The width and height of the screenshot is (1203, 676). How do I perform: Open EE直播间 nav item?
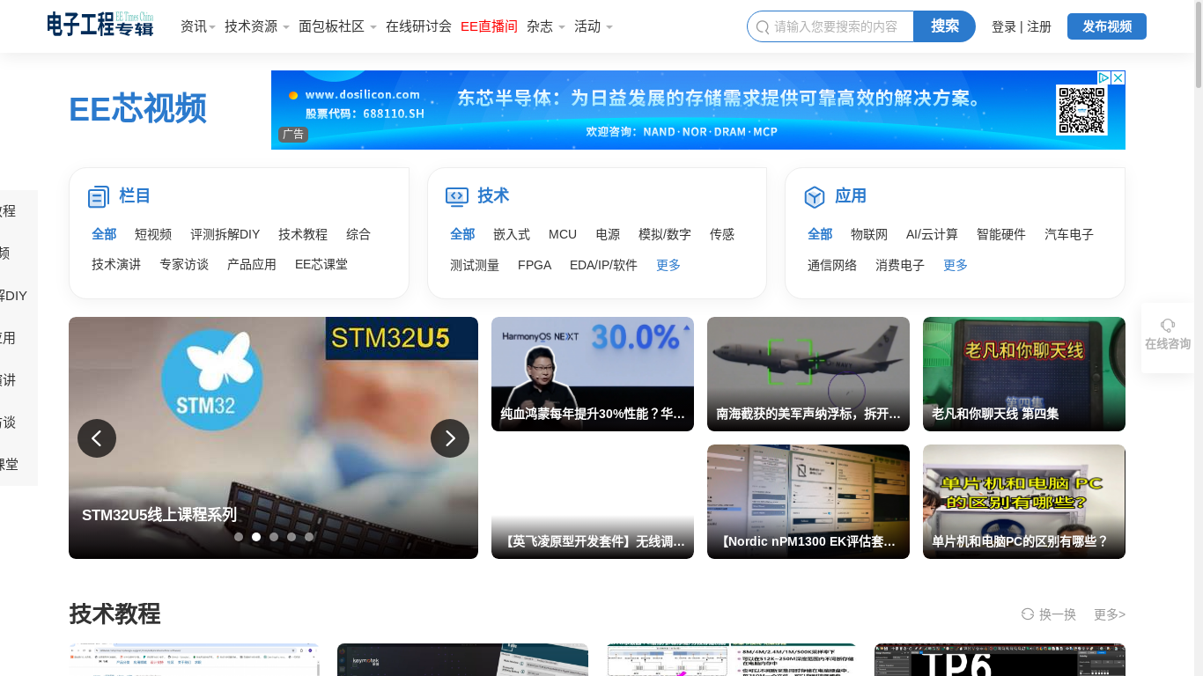[489, 26]
